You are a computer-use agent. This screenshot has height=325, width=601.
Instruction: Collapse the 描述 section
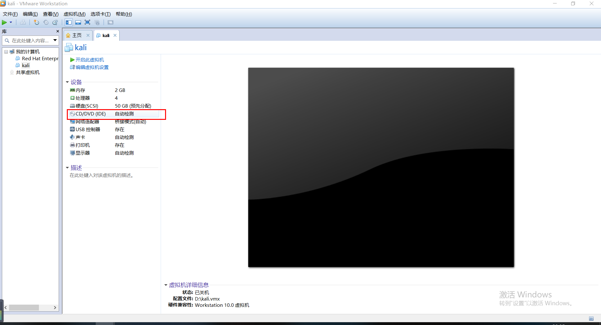click(x=67, y=168)
